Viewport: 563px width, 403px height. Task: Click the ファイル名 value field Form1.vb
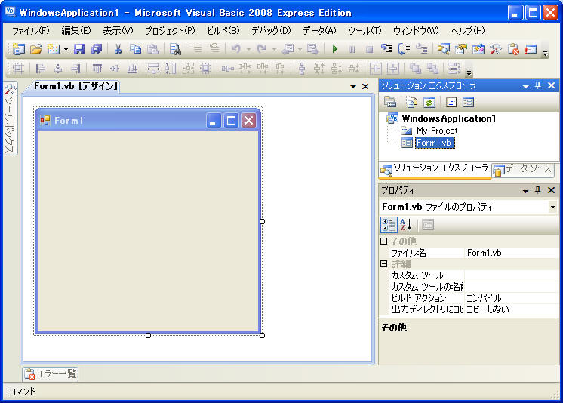point(511,253)
